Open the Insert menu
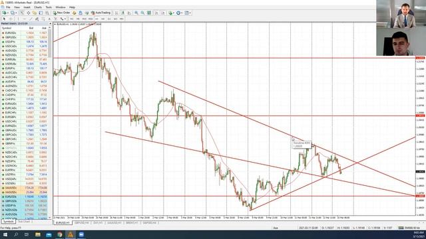This screenshot has width=426, height=239. pos(27,7)
